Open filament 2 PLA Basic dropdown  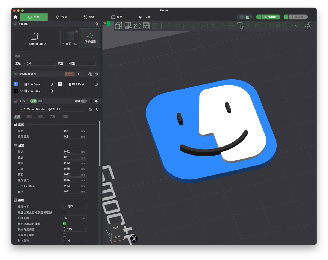[x=78, y=84]
